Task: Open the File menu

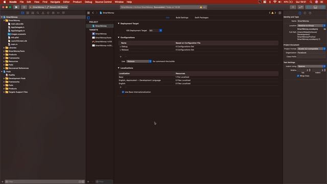Action: [x=21, y=2]
